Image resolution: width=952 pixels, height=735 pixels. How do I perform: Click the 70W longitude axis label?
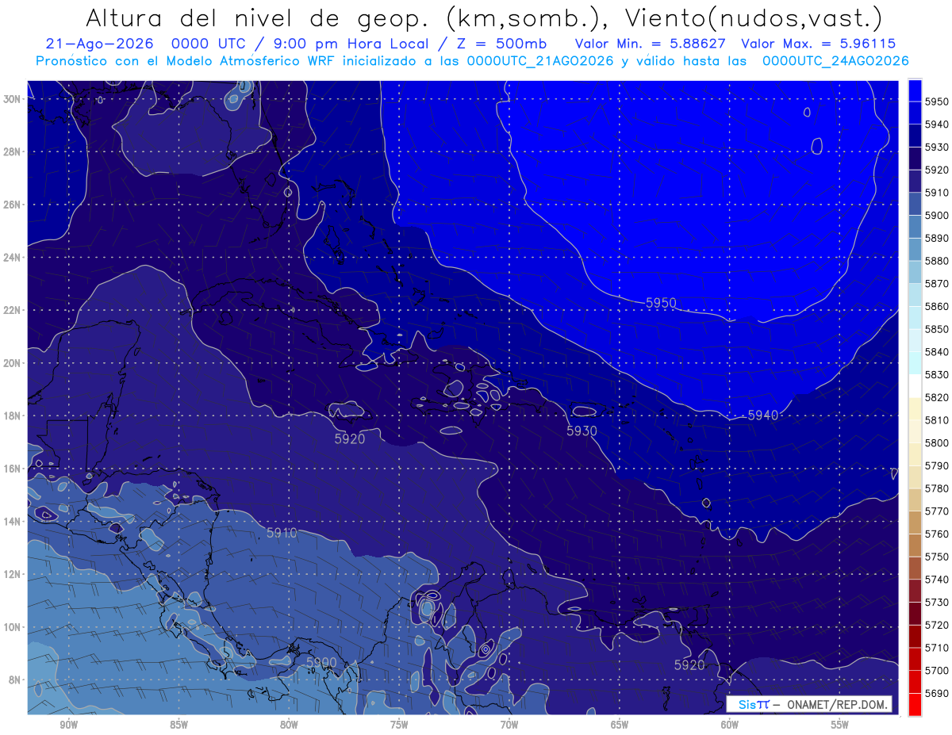(x=509, y=725)
